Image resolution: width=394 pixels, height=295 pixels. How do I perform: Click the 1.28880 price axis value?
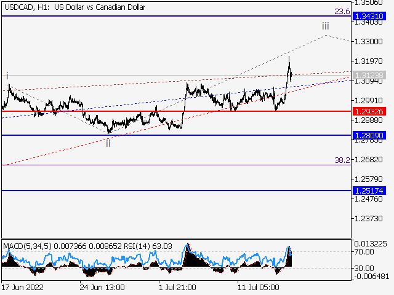[368, 120]
